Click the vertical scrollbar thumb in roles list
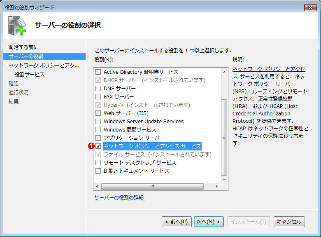Image resolution: width=321 pixels, height=237 pixels. tap(224, 137)
